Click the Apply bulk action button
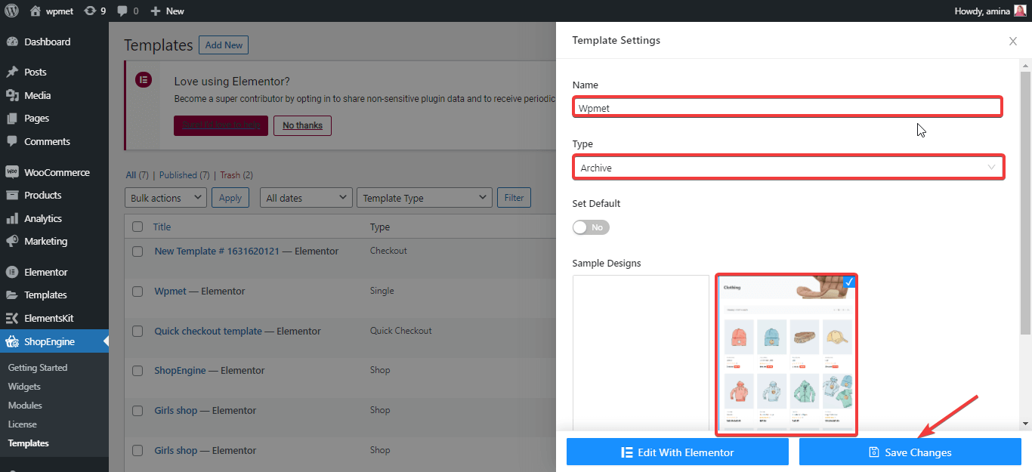The height and width of the screenshot is (472, 1032). [x=230, y=198]
